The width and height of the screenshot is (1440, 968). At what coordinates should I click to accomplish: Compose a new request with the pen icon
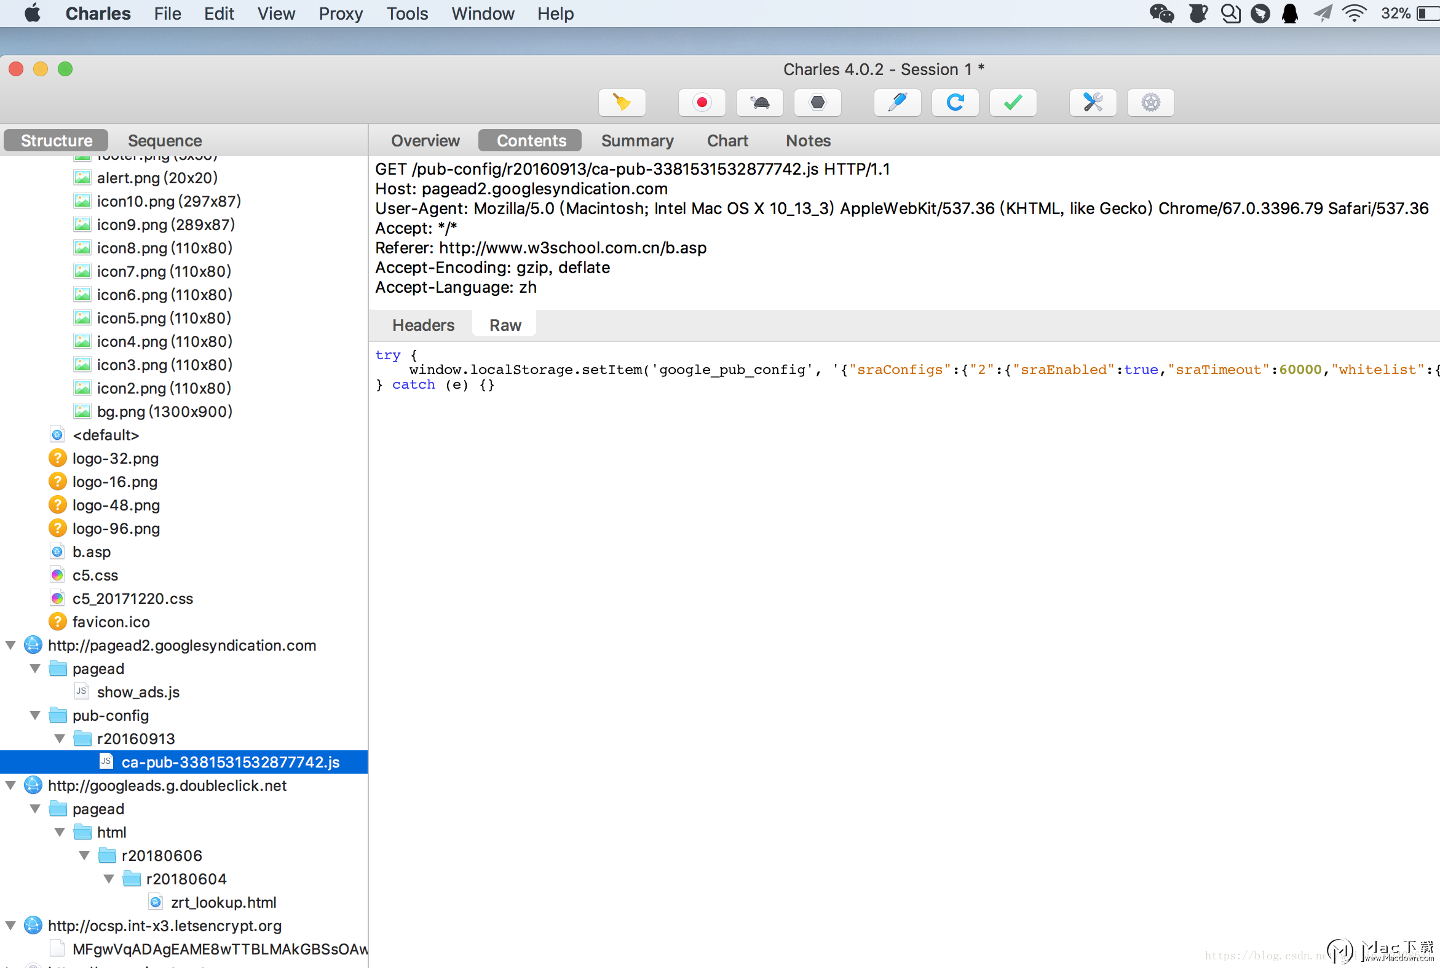pyautogui.click(x=898, y=103)
